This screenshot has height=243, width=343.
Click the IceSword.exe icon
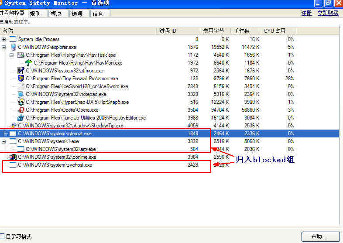tap(21, 86)
